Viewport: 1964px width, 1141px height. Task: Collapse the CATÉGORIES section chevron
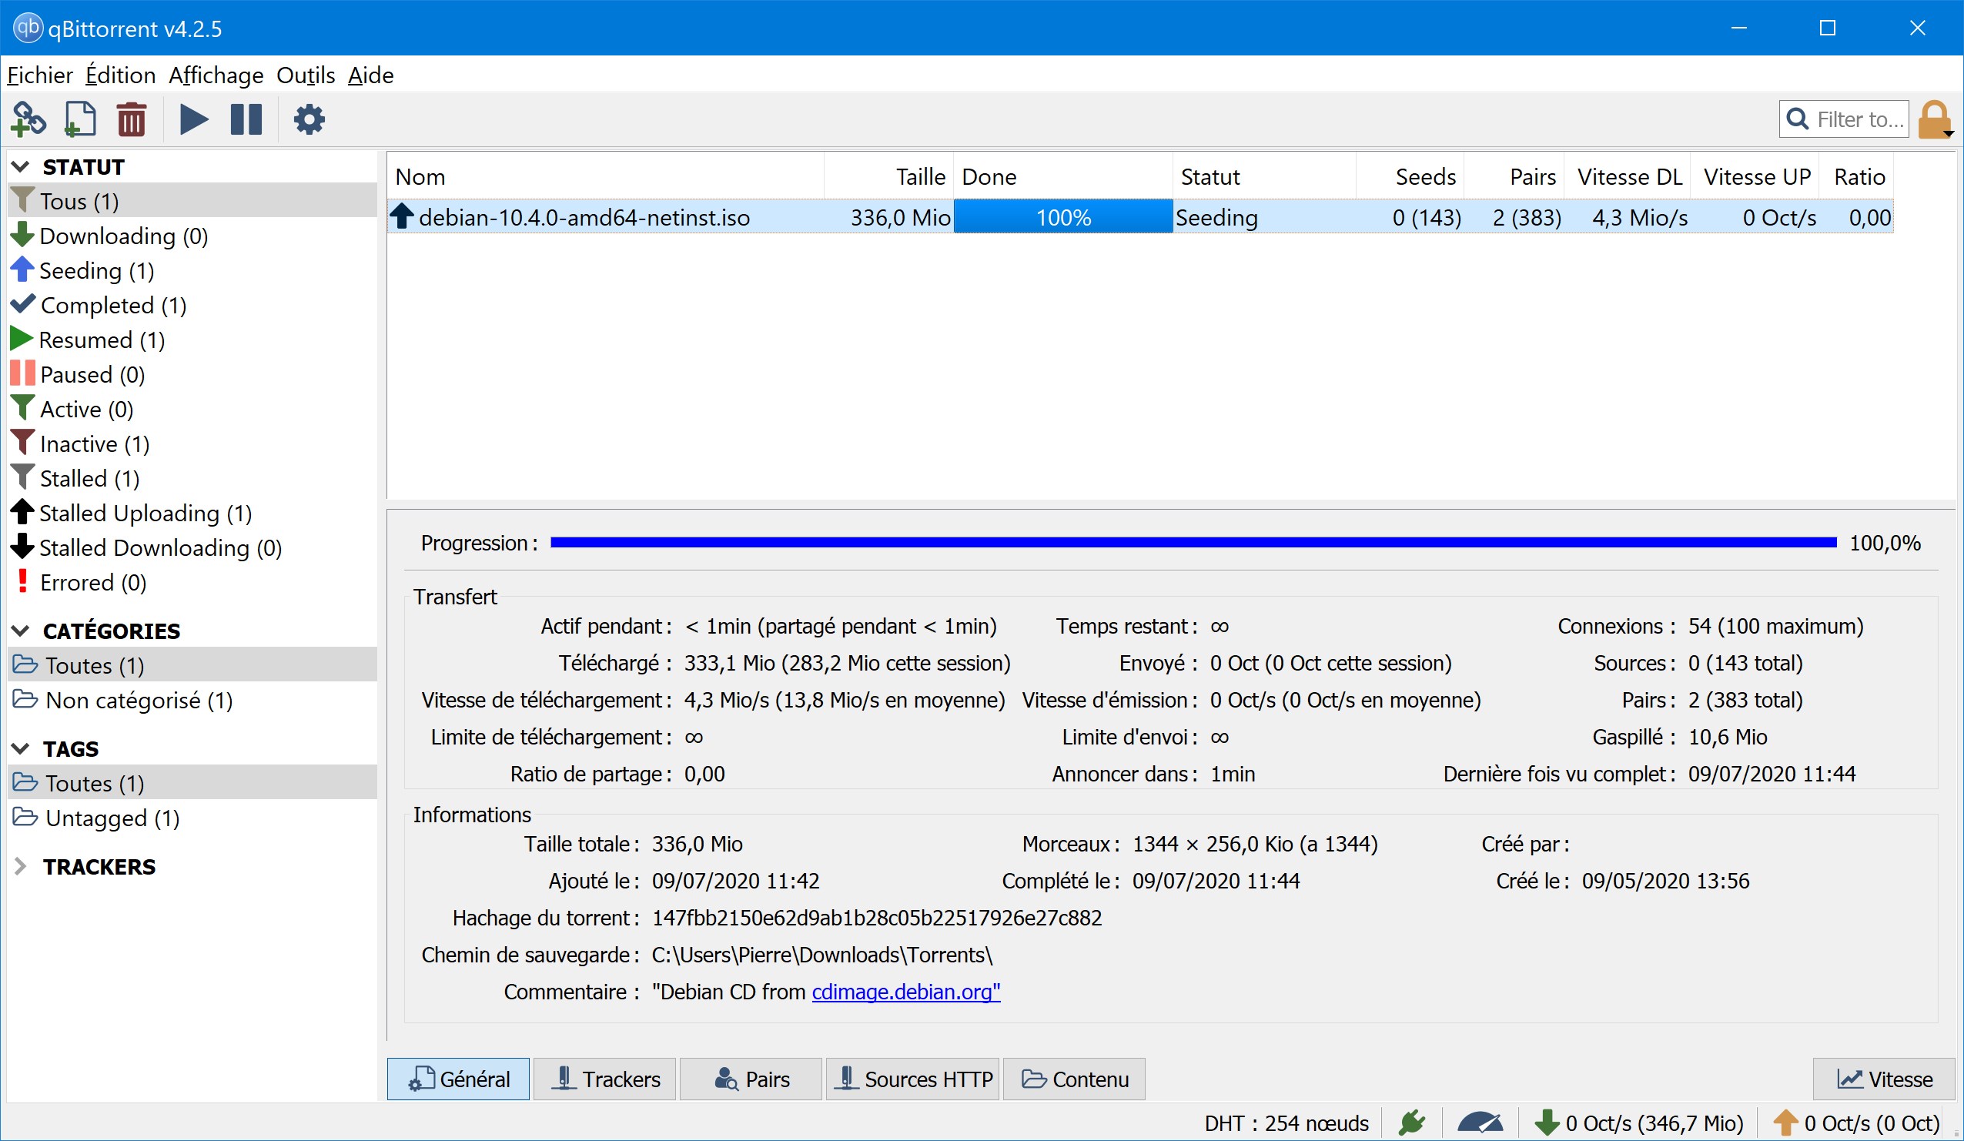pyautogui.click(x=22, y=631)
